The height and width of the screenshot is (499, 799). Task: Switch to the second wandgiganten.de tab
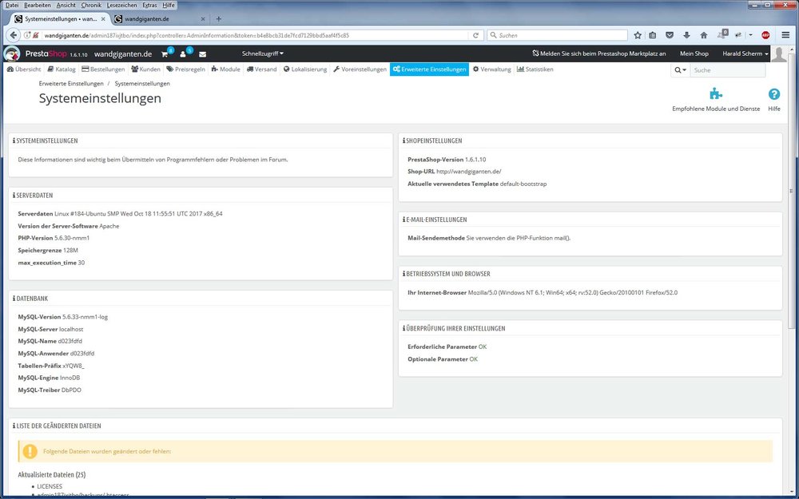coord(160,19)
